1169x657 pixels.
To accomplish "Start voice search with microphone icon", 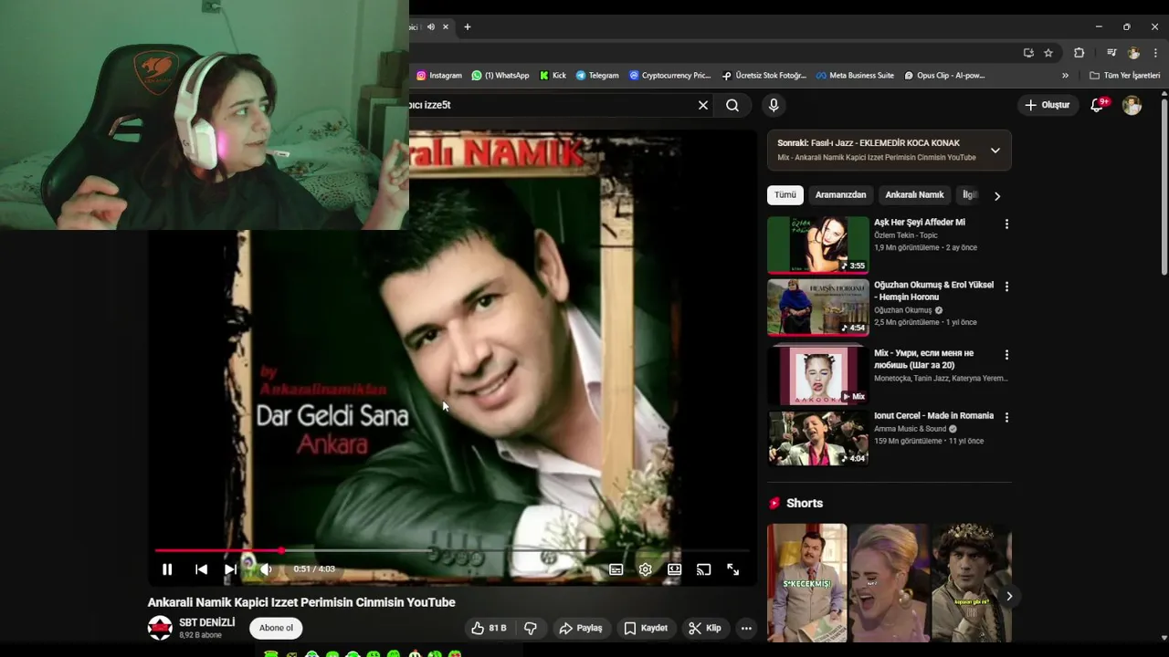I will (774, 105).
